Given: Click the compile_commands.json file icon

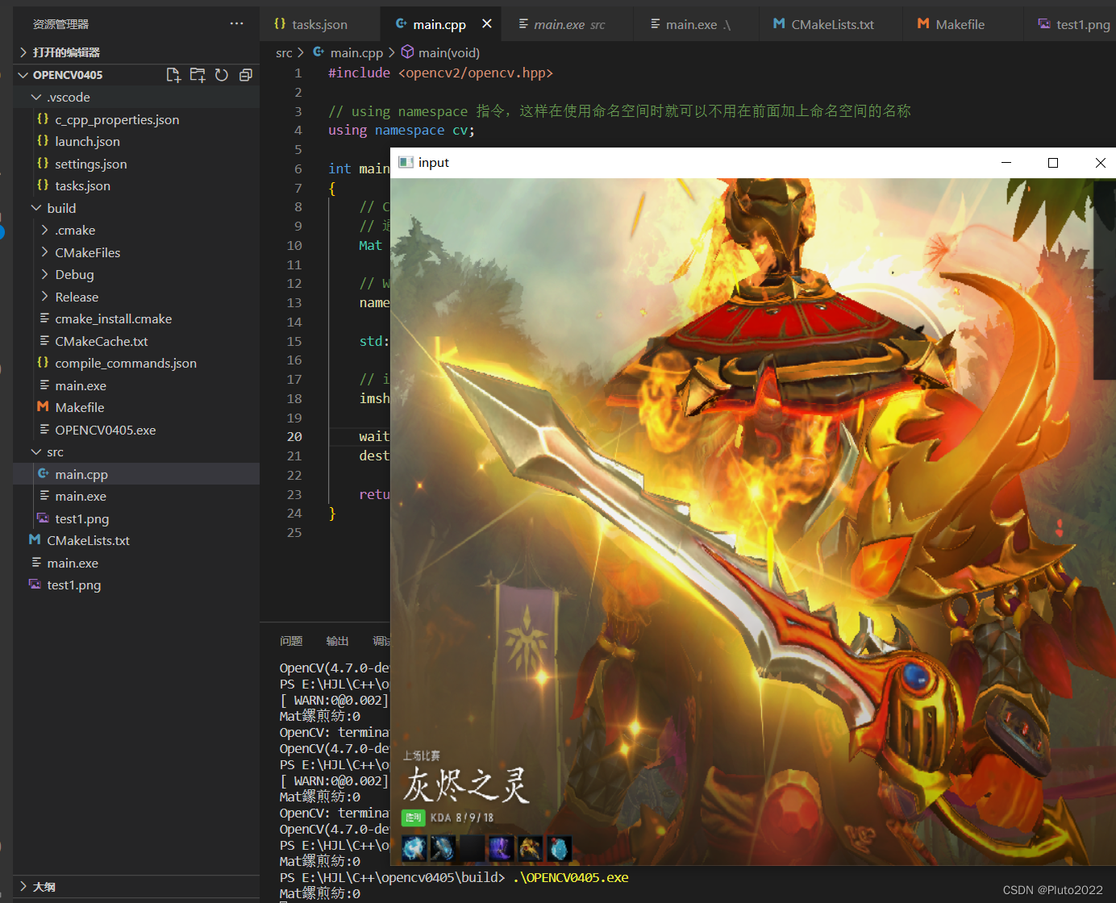Looking at the screenshot, I should tap(44, 363).
